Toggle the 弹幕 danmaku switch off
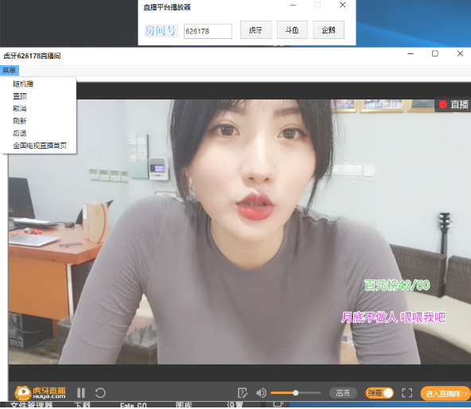 (380, 393)
